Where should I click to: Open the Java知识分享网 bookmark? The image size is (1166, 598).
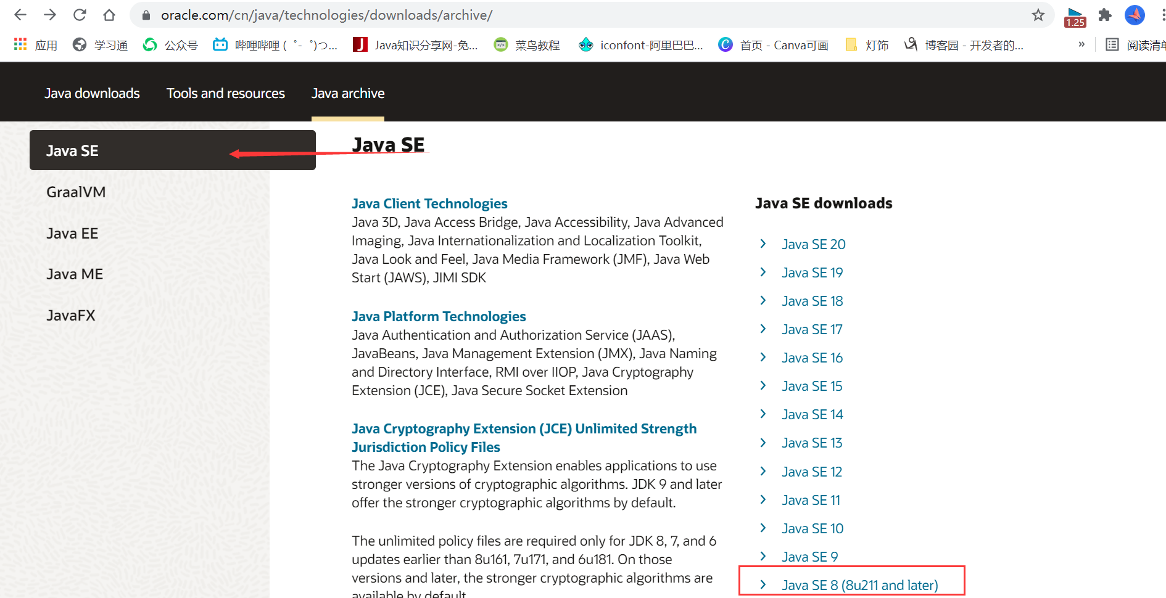[x=415, y=45]
